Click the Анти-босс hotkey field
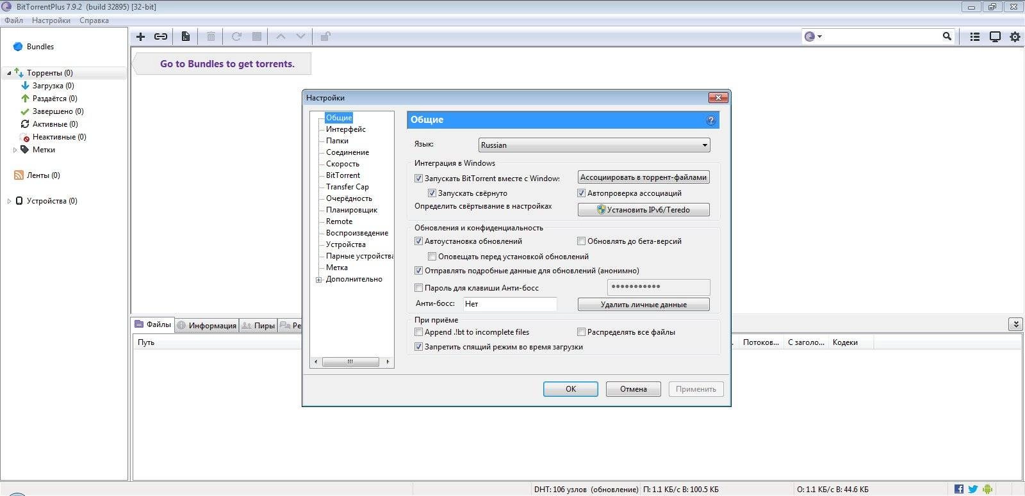Screen dimensions: 1025x496 [x=510, y=304]
